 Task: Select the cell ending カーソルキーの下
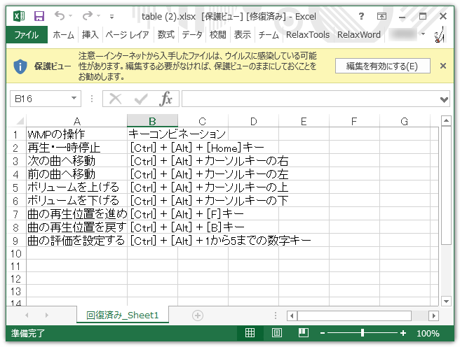tap(153, 201)
